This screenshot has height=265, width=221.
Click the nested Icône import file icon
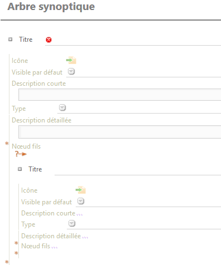(x=81, y=190)
